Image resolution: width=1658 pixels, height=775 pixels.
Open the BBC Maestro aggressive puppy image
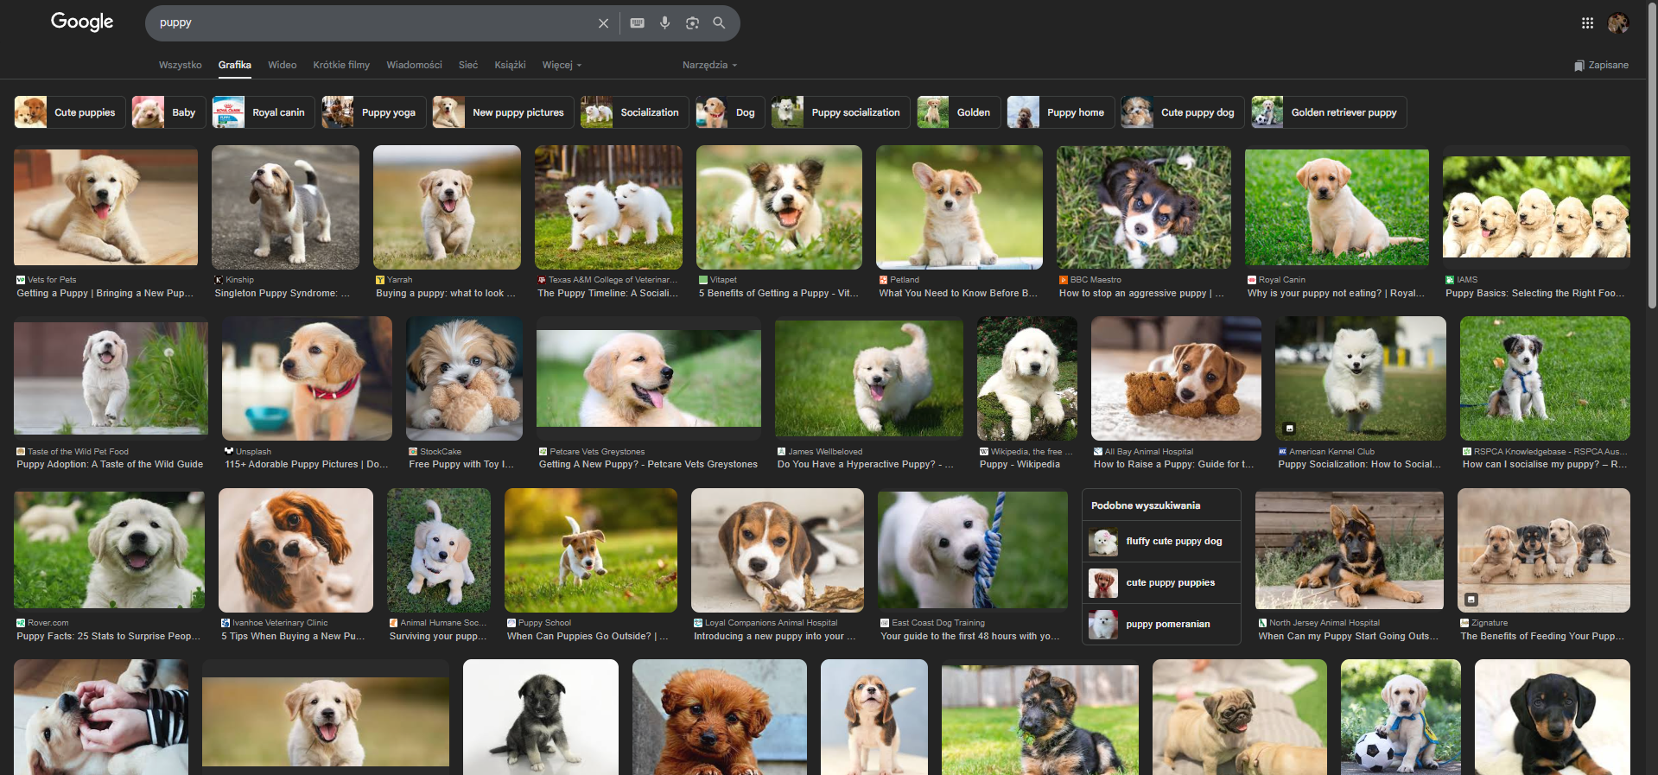click(x=1144, y=207)
